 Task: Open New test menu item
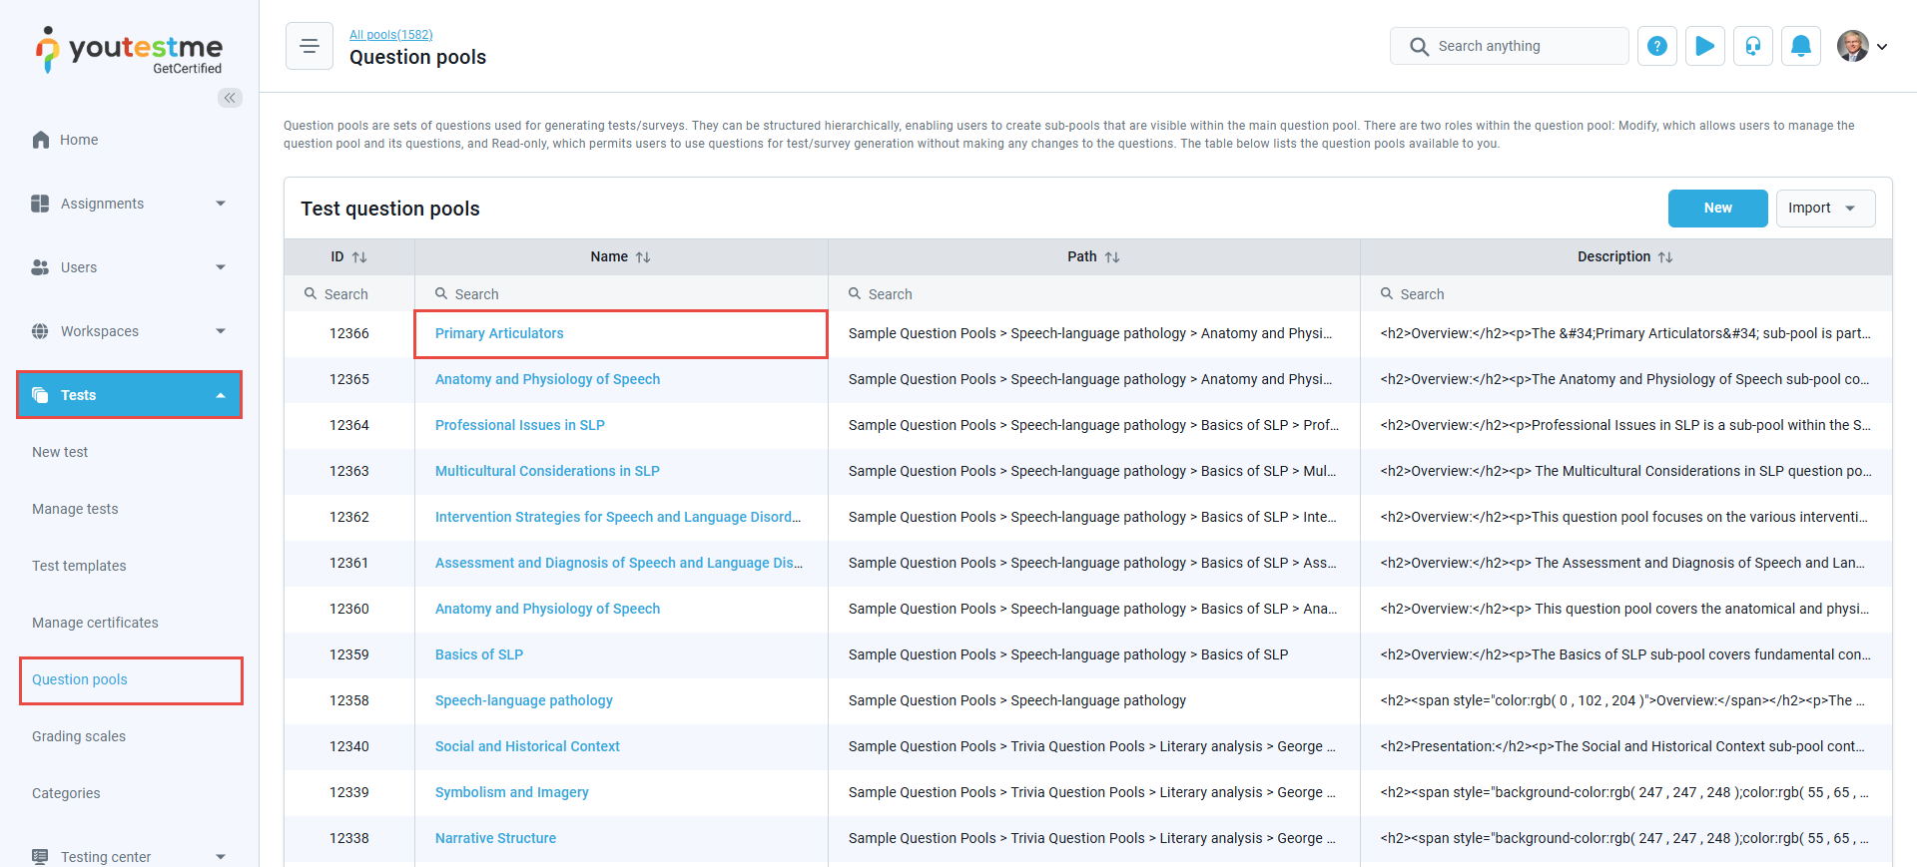(x=60, y=452)
